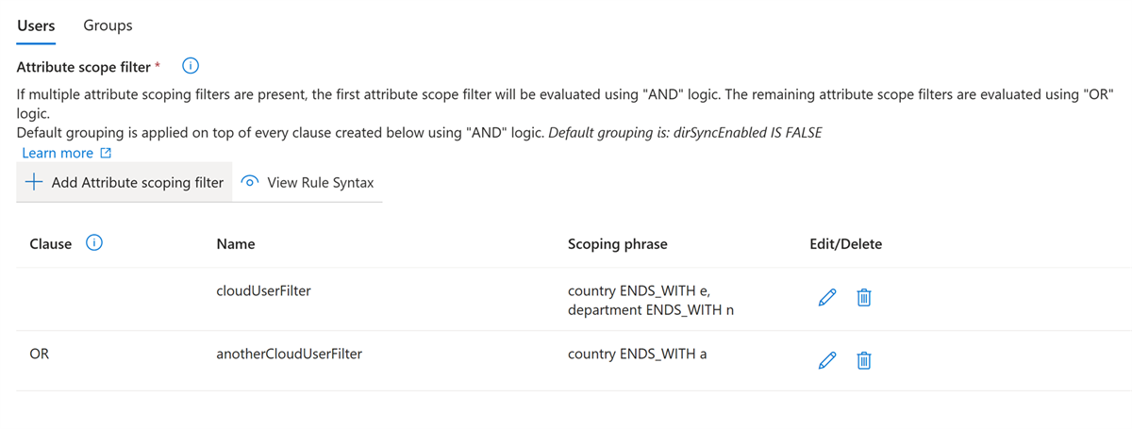This screenshot has height=429, width=1132.
Task: Open info icon beside Attribute scope filter
Action: point(191,66)
